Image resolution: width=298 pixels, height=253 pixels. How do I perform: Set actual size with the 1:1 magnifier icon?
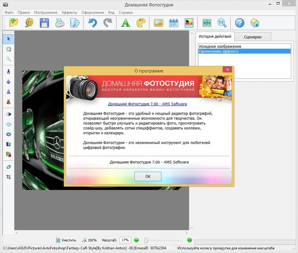click(222, 23)
